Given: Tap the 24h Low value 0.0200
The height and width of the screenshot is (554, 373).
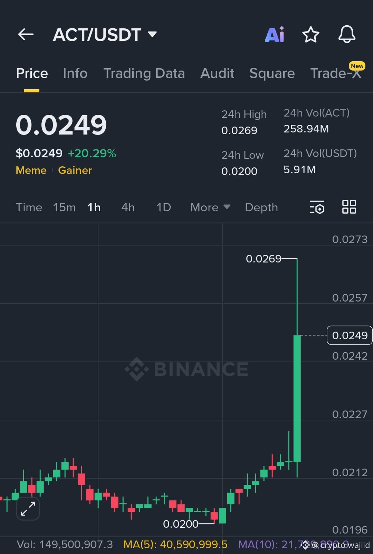Looking at the screenshot, I should pos(239,171).
